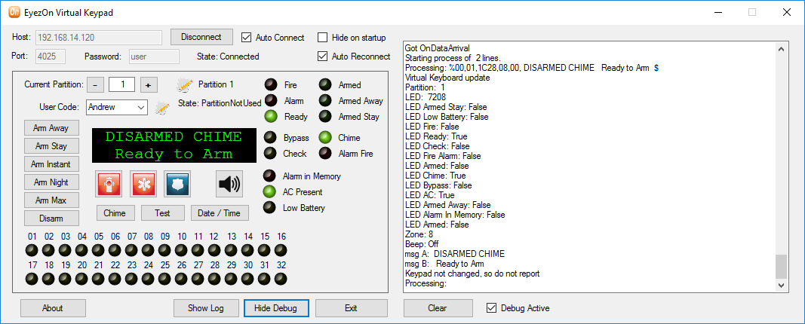Click the edit pencil icon beside Partition 1
This screenshot has height=324, width=805.
[x=185, y=84]
